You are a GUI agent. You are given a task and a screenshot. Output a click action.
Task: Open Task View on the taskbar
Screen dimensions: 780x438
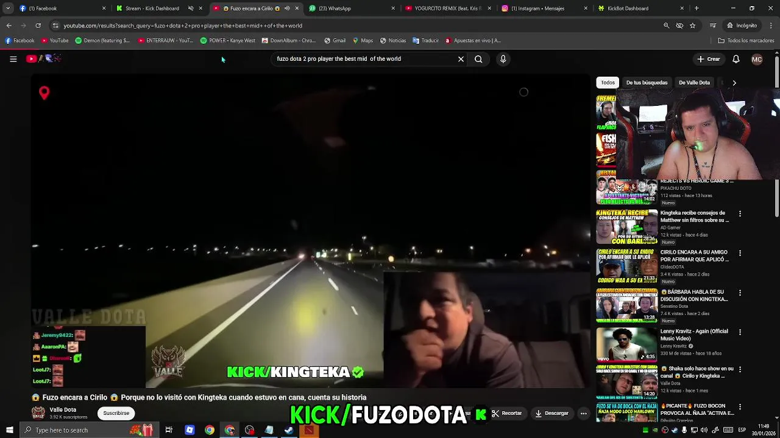click(169, 430)
